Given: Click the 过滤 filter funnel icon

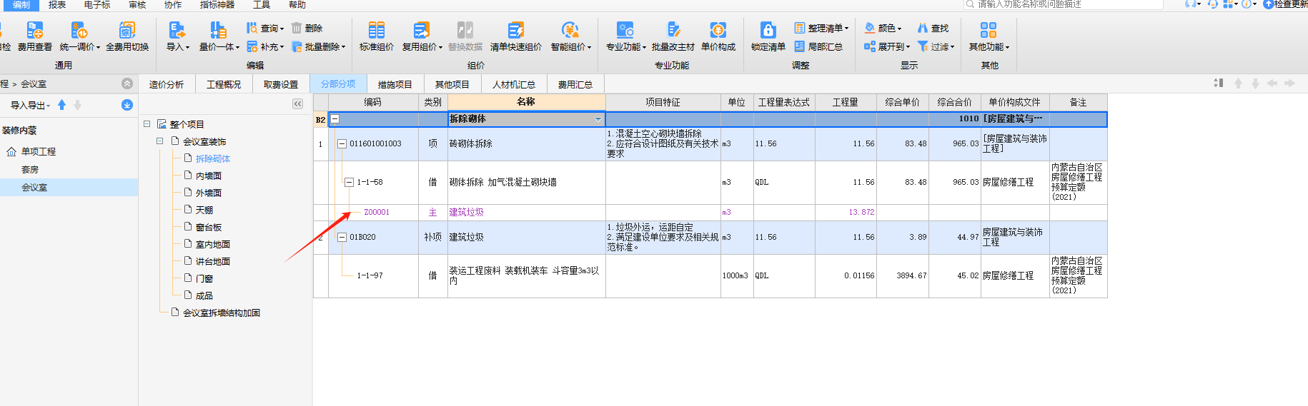Looking at the screenshot, I should point(923,46).
